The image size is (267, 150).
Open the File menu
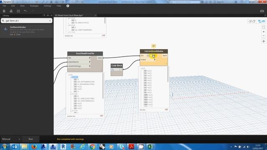click(x=4, y=6)
